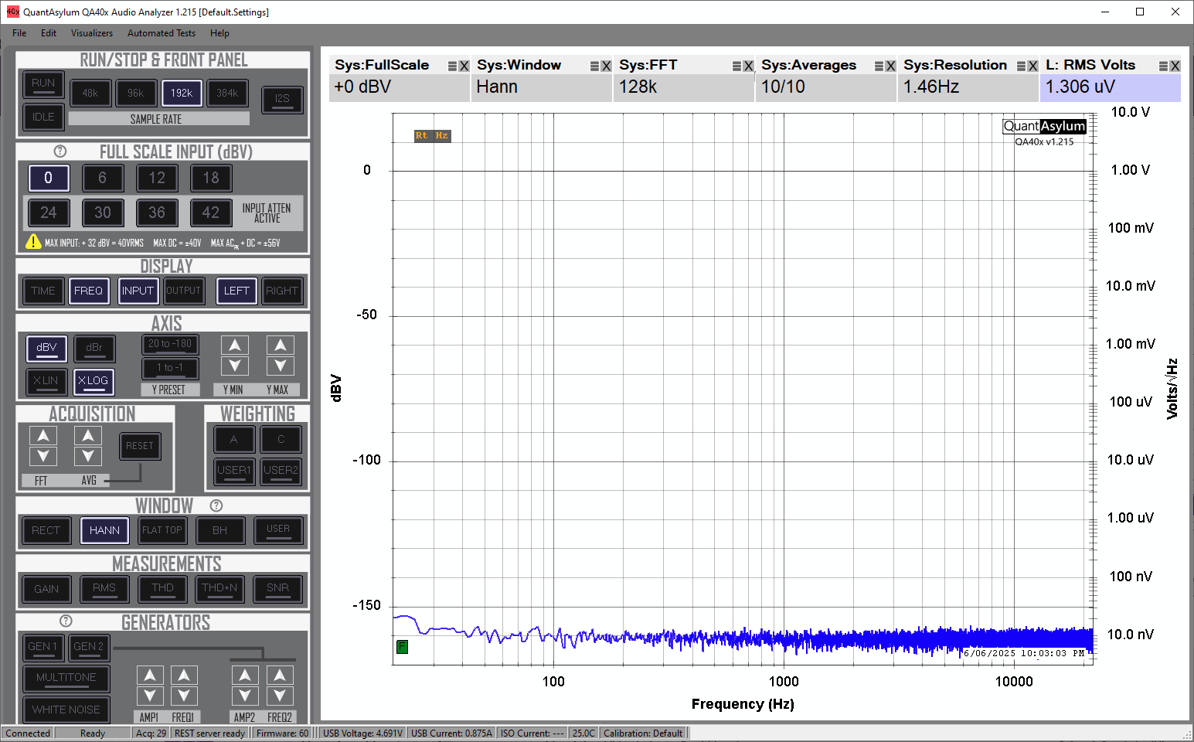Decrease FFT size with down arrow
This screenshot has height=742, width=1194.
point(43,456)
